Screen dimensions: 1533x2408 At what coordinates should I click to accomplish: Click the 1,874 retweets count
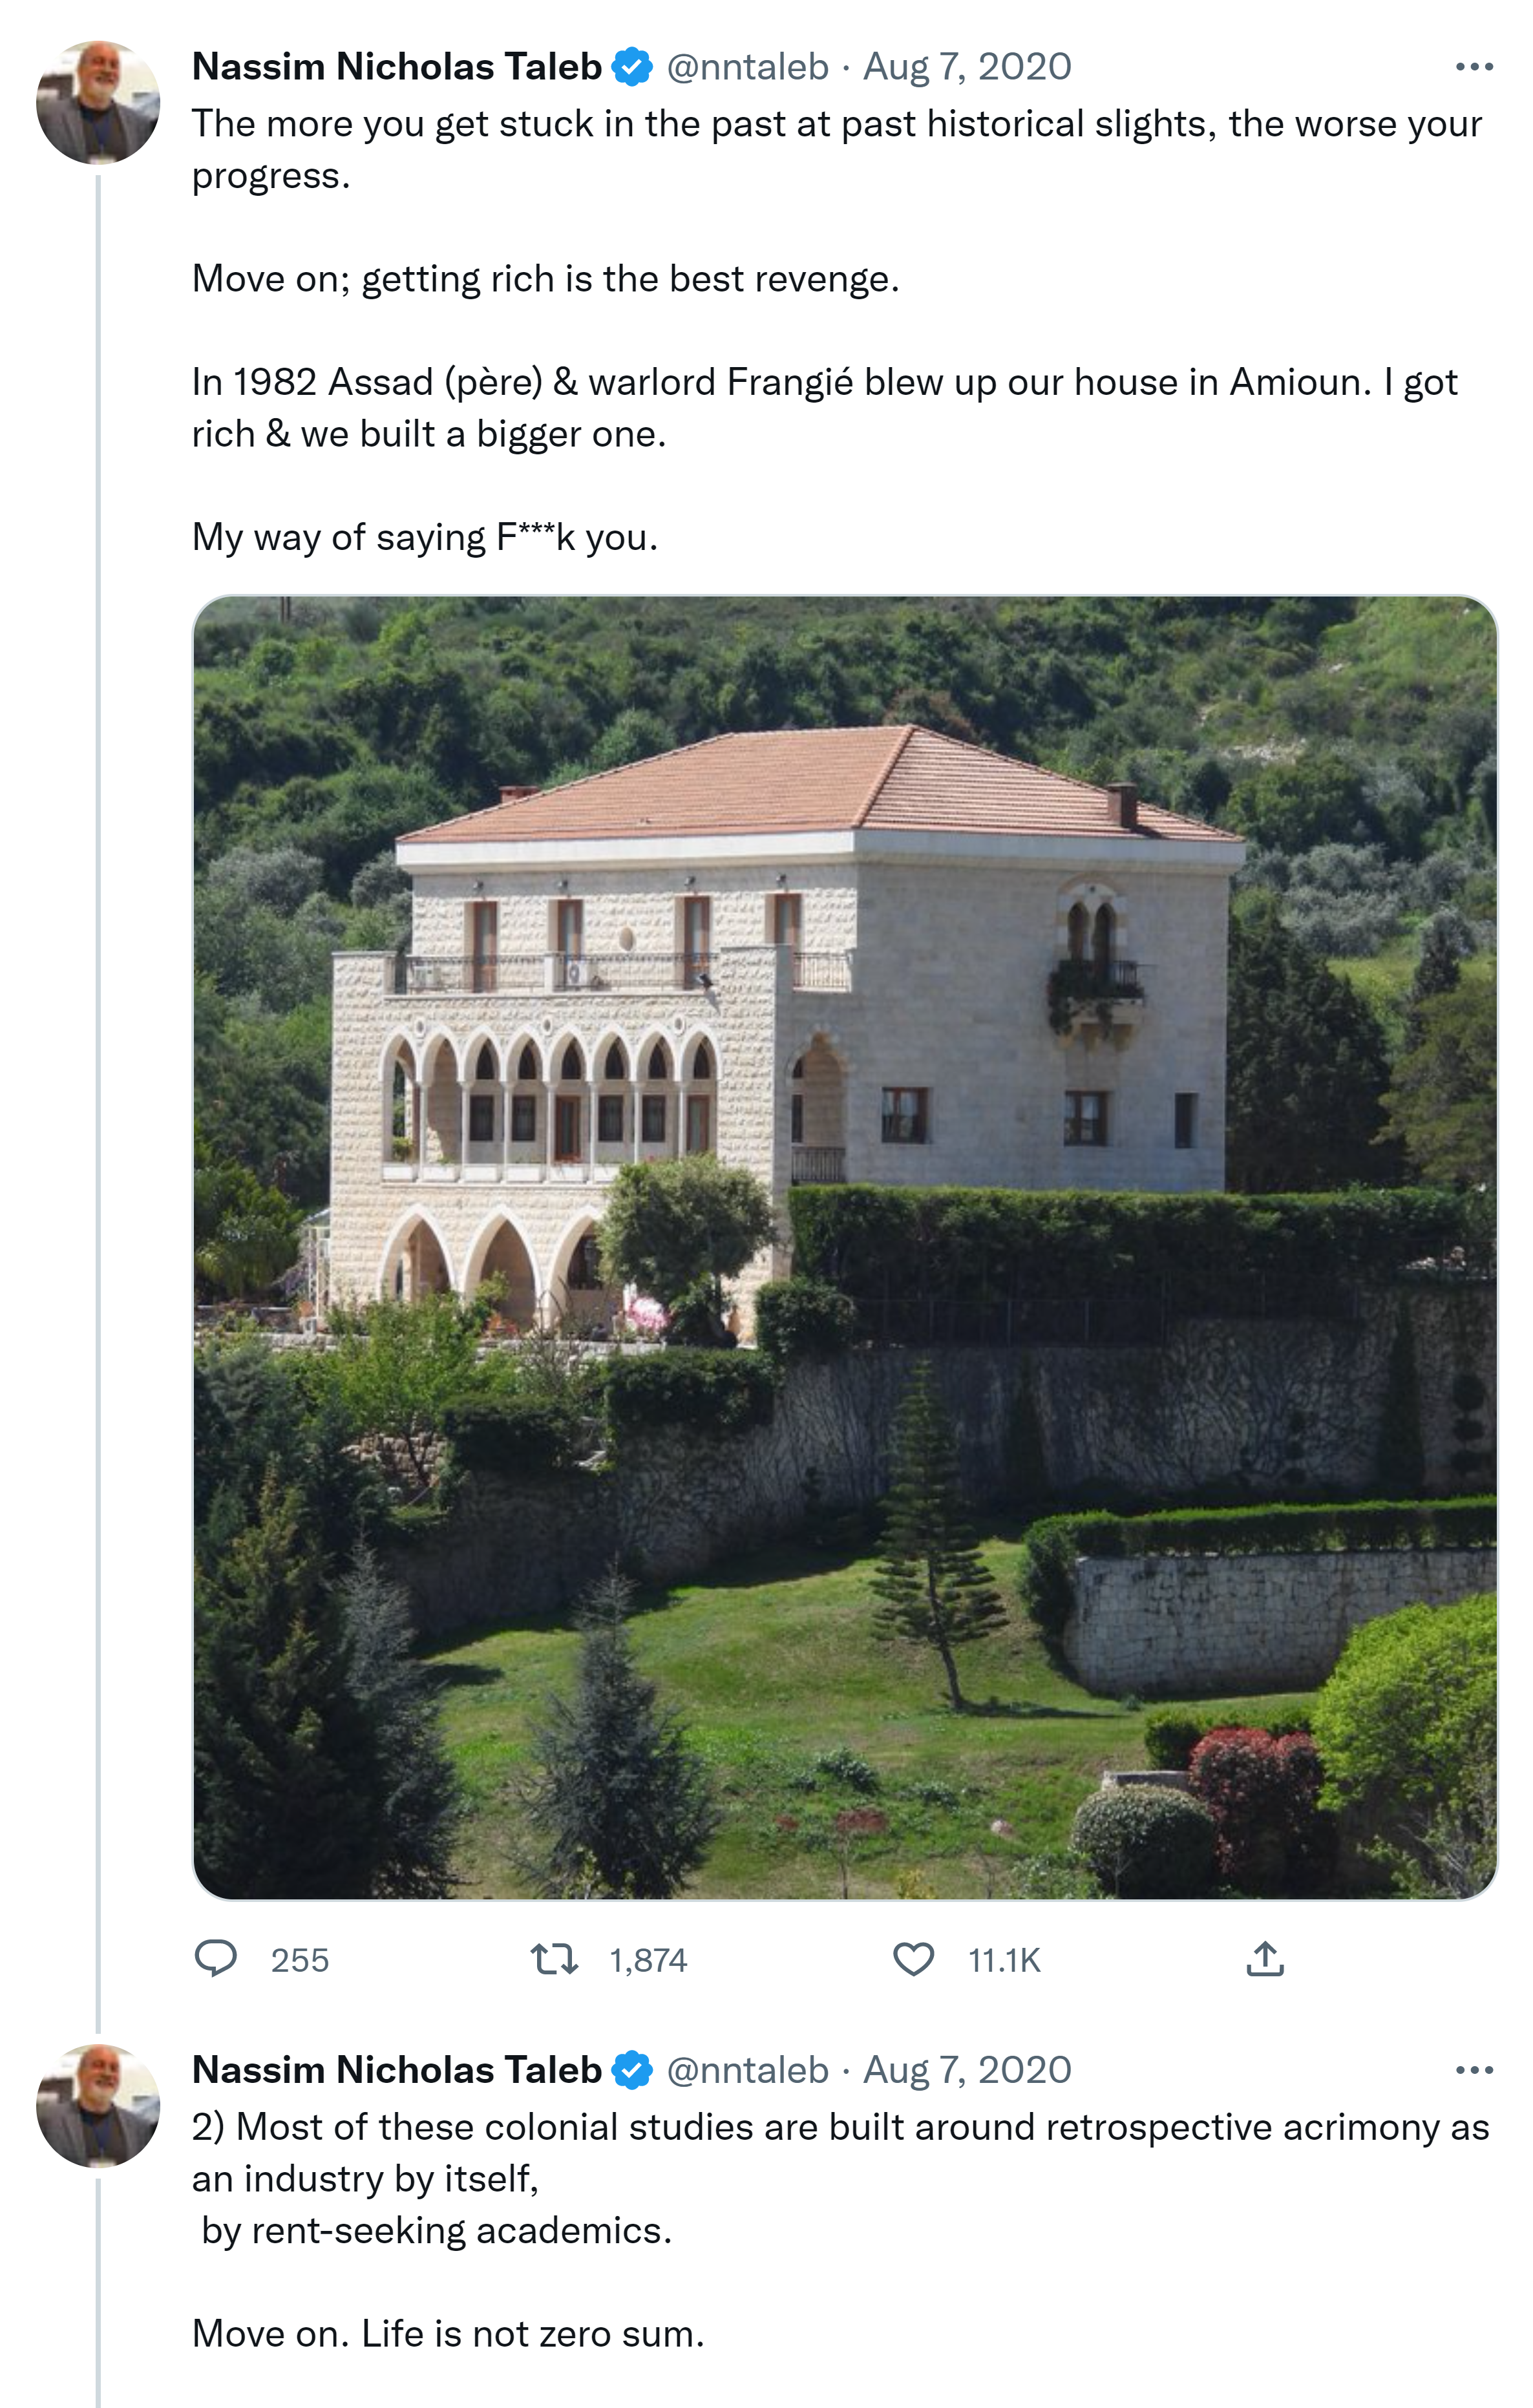[x=648, y=1960]
